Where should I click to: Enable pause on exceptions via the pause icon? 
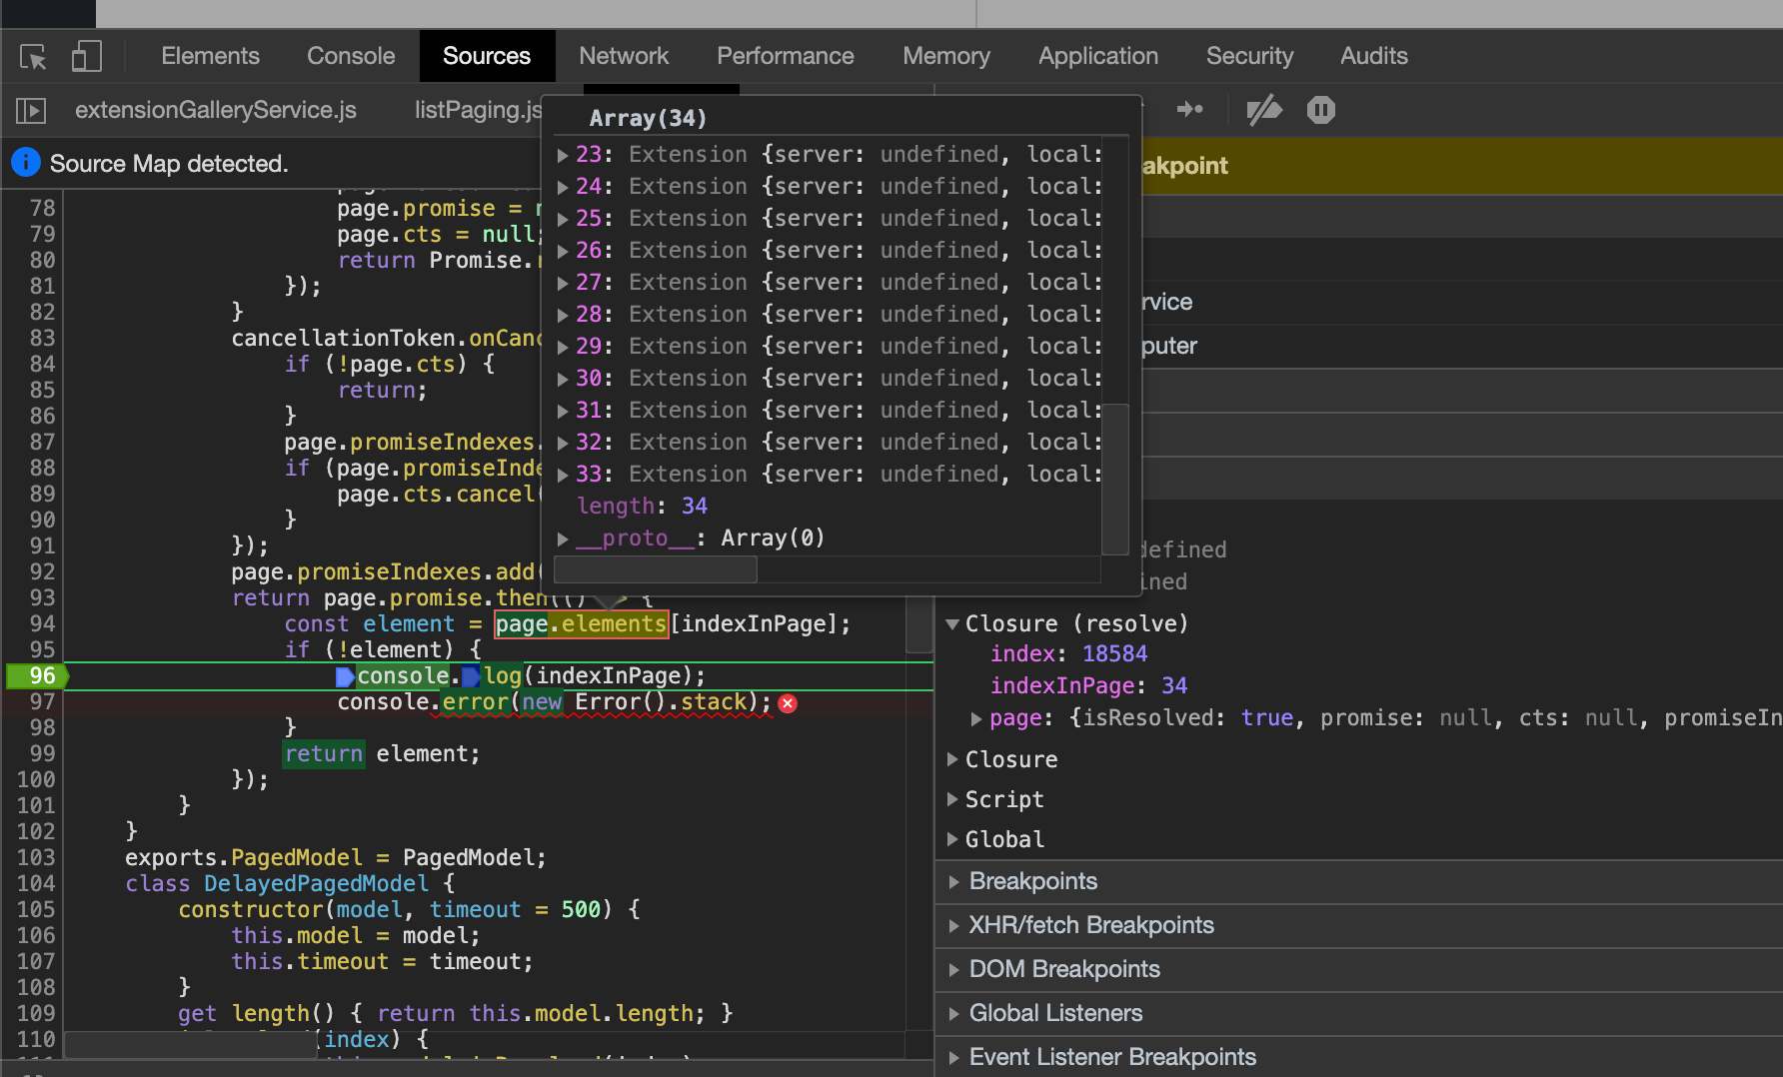[x=1320, y=110]
